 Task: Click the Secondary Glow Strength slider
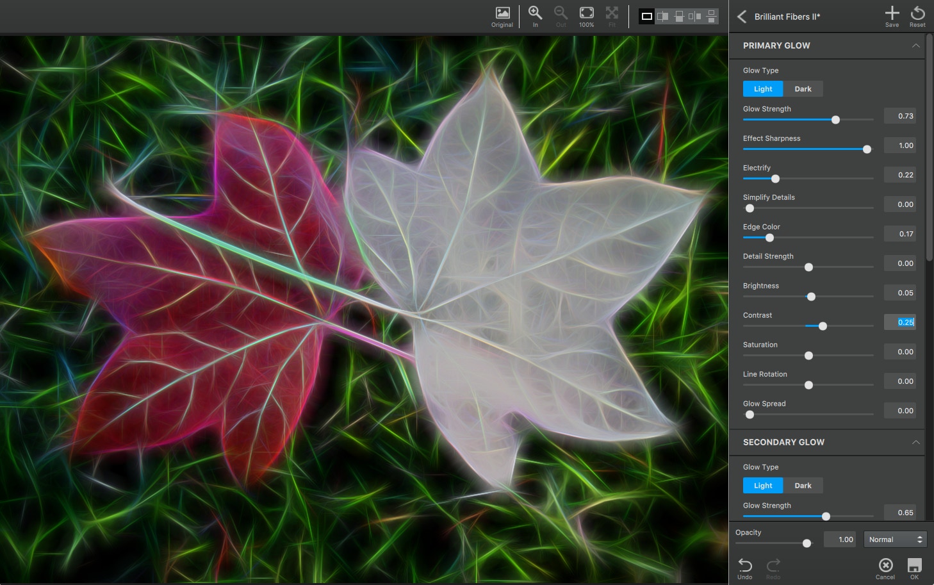click(x=826, y=516)
